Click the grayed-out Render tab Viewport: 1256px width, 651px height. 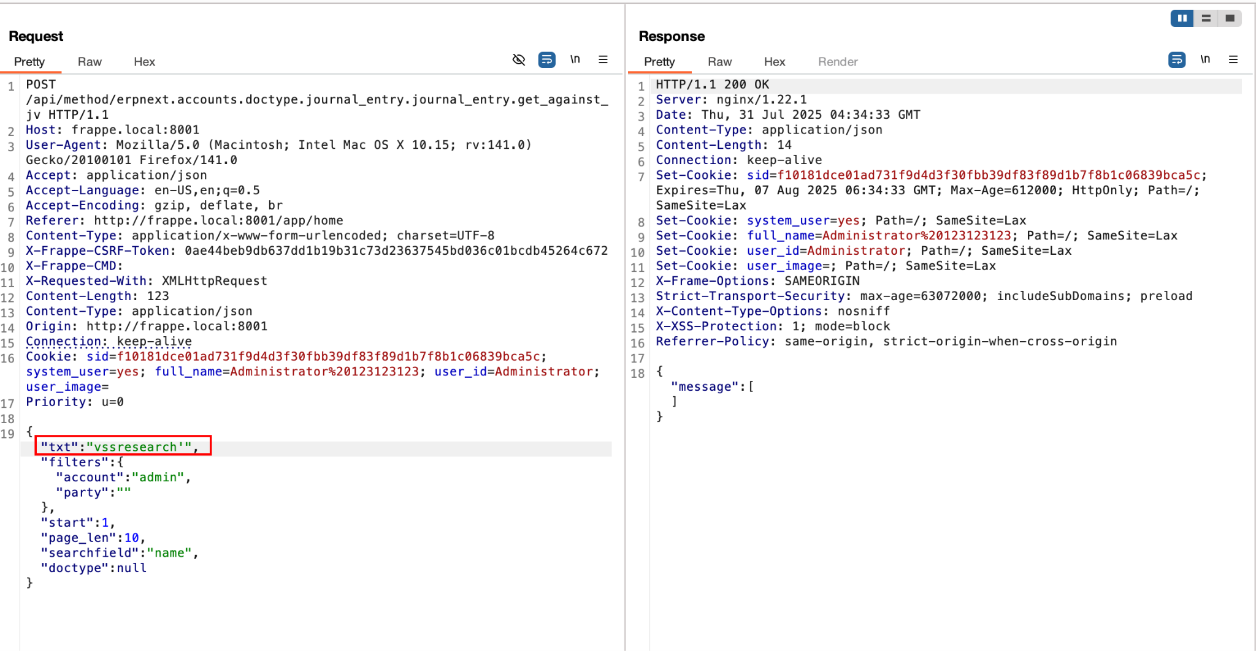[837, 61]
